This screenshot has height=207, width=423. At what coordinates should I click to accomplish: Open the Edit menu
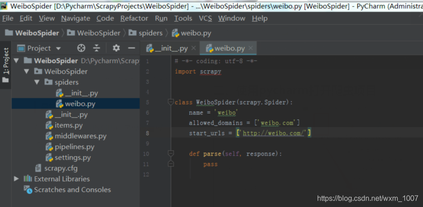click(x=26, y=18)
